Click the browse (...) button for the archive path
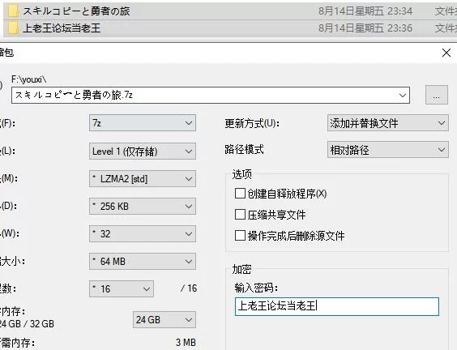Viewport: 457px width, 350px height. pyautogui.click(x=436, y=95)
